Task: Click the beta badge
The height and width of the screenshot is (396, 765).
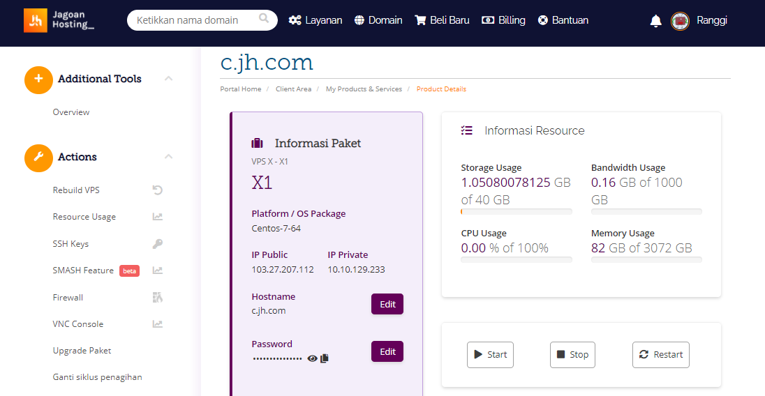Action: (x=129, y=271)
